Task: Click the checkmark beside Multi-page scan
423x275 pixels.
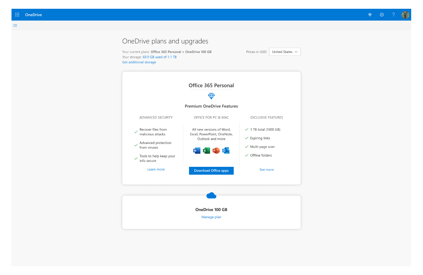Action: coord(247,147)
